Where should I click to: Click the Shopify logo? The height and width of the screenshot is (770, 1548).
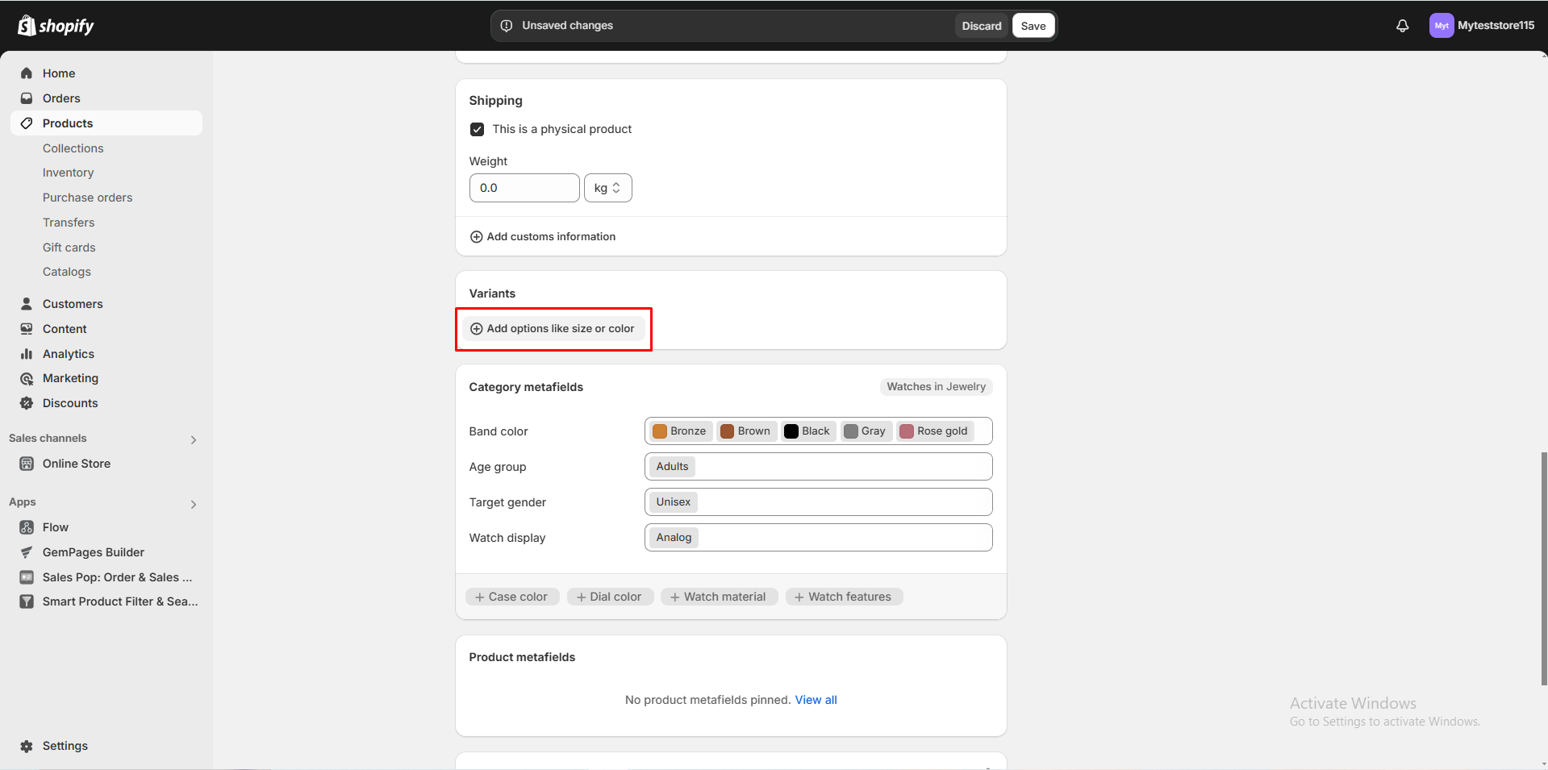56,26
